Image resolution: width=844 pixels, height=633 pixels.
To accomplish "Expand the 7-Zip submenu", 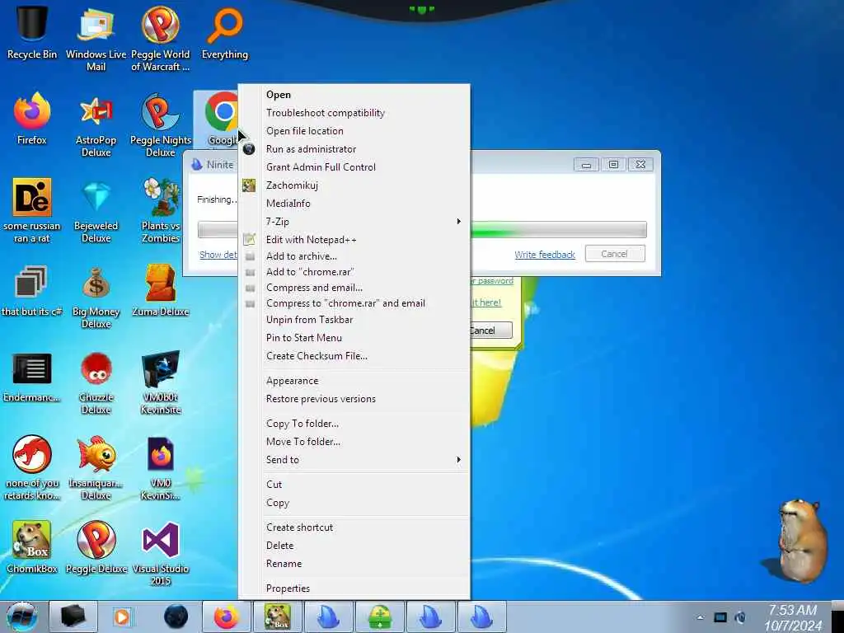I will click(354, 222).
